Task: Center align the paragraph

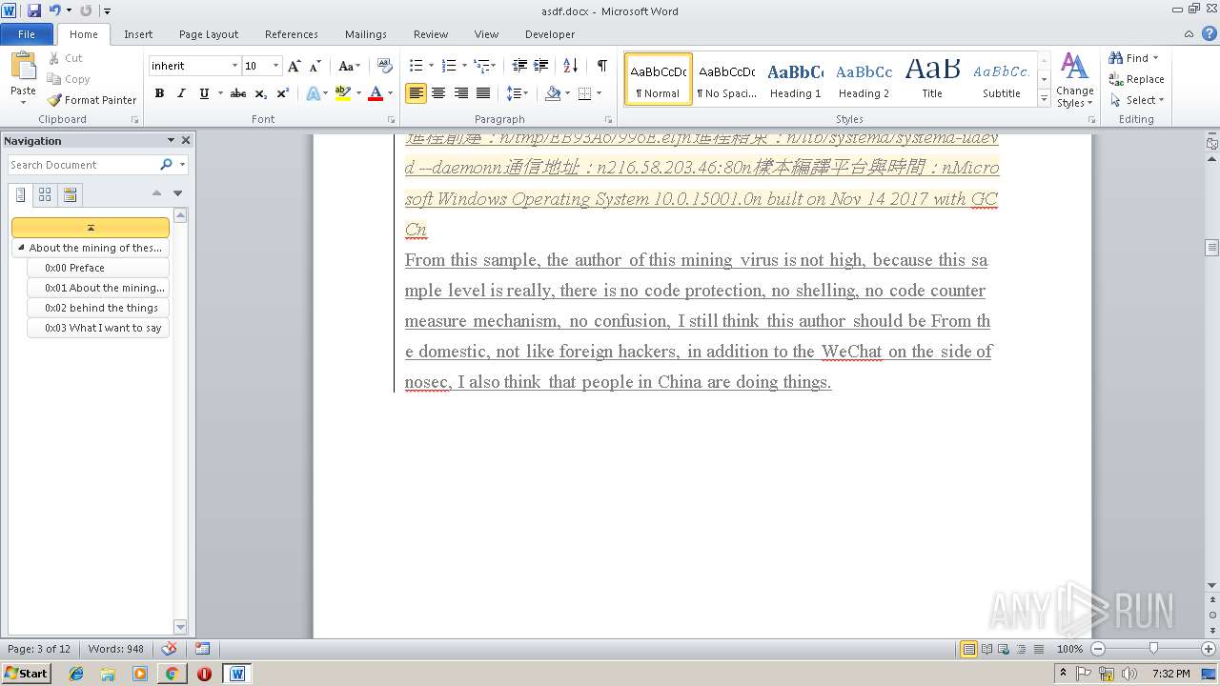Action: tap(438, 93)
